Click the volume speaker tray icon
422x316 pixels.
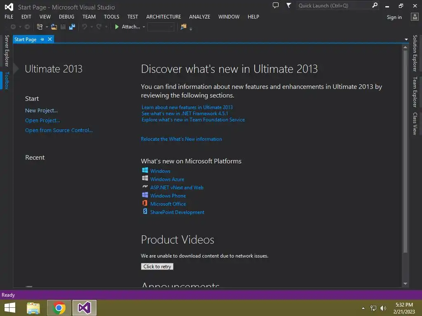click(383, 308)
